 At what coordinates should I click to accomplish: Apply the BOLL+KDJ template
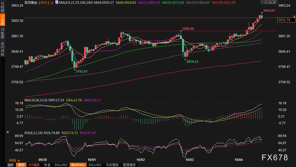[x=61, y=165]
